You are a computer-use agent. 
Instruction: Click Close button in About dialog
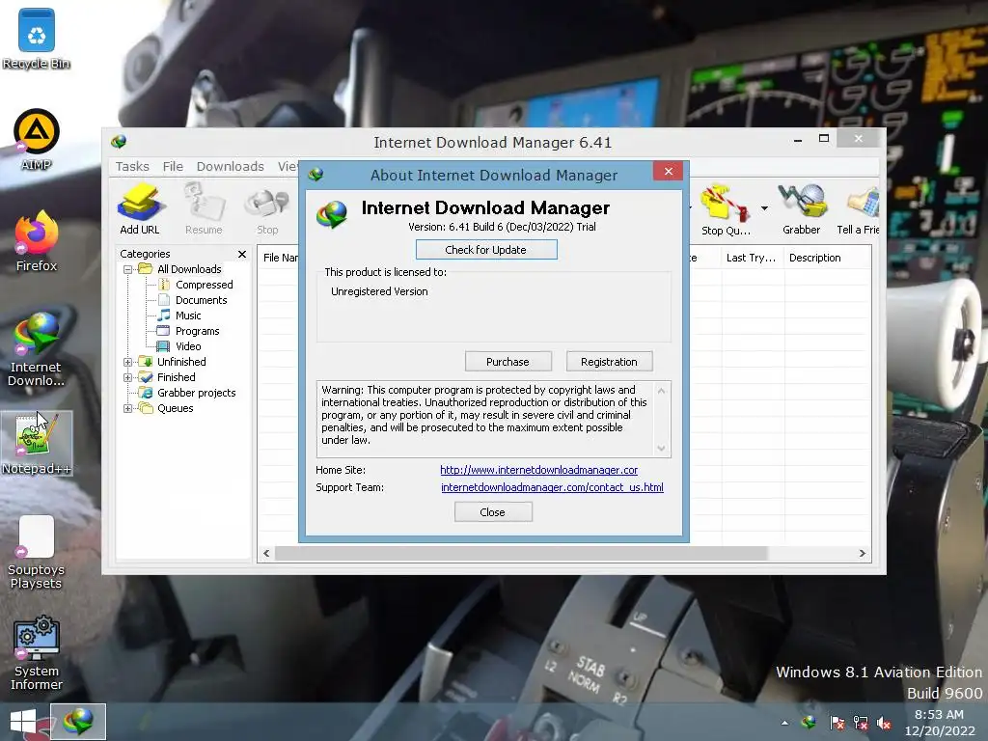point(493,512)
